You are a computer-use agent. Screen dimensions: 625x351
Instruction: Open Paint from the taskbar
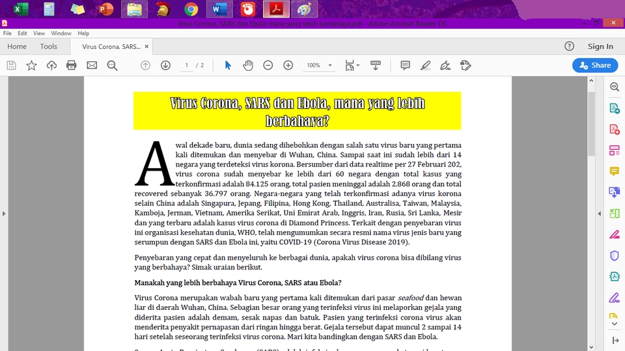click(x=305, y=8)
